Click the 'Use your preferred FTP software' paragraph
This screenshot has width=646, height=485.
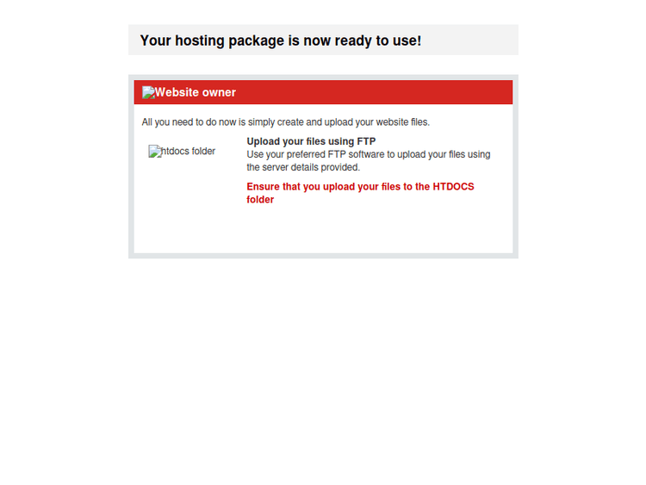click(x=369, y=161)
